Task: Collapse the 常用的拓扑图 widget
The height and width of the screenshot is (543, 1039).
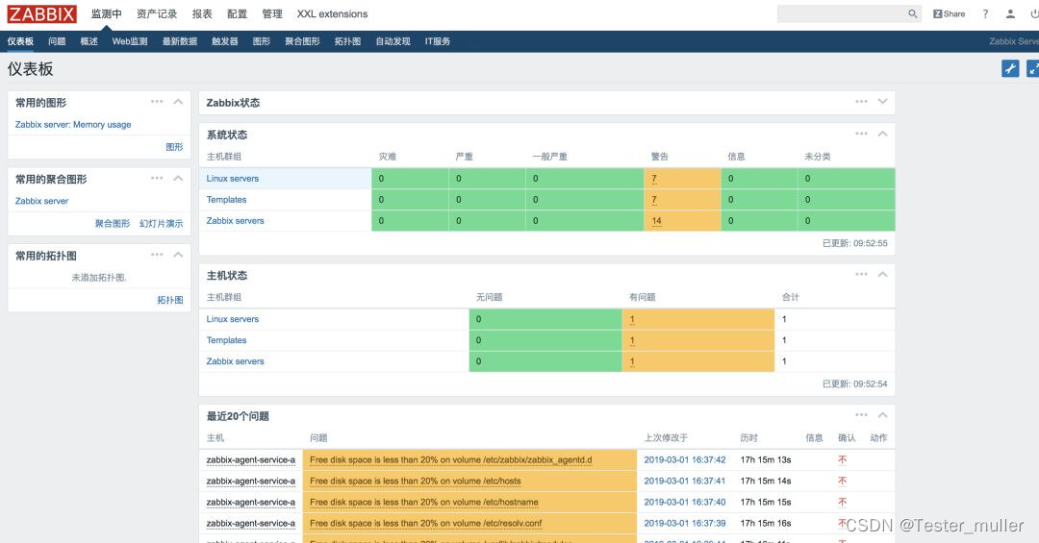Action: [x=178, y=255]
